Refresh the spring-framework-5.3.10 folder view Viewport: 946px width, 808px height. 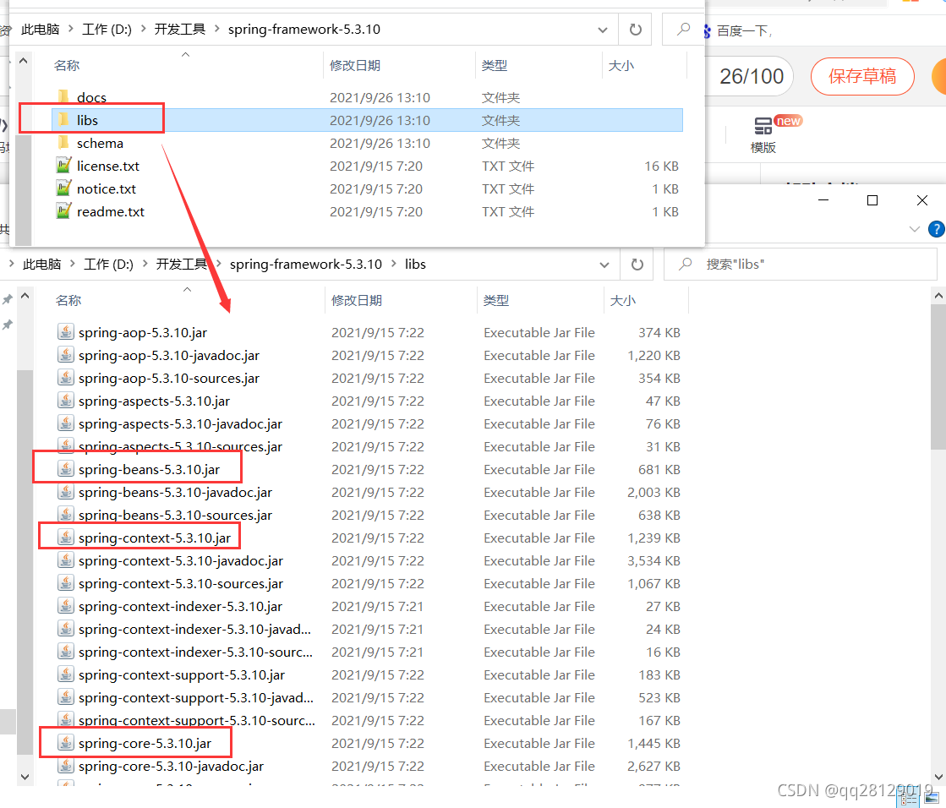pyautogui.click(x=635, y=29)
